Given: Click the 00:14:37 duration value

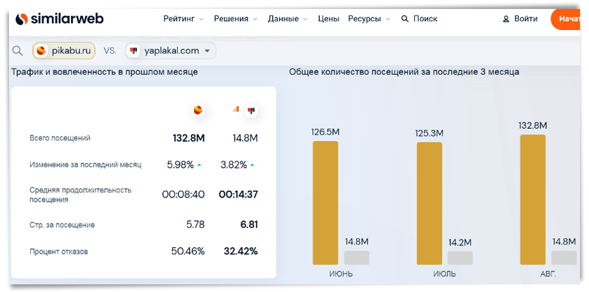Looking at the screenshot, I should (x=238, y=194).
